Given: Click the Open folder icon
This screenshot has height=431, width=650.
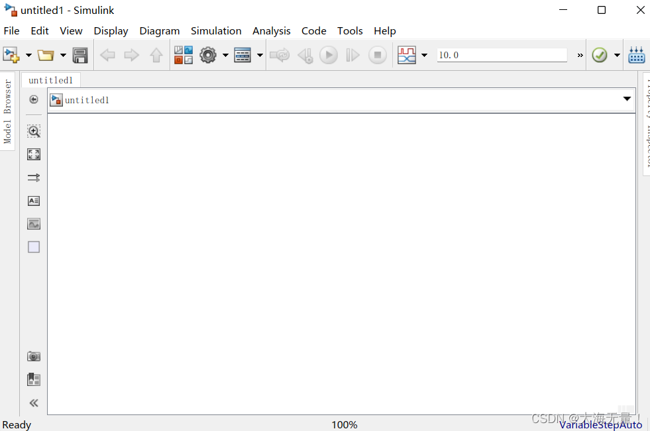Looking at the screenshot, I should 46,55.
